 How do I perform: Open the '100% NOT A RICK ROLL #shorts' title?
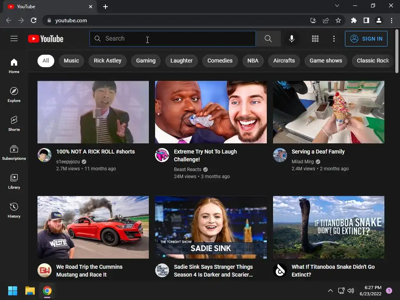point(95,152)
